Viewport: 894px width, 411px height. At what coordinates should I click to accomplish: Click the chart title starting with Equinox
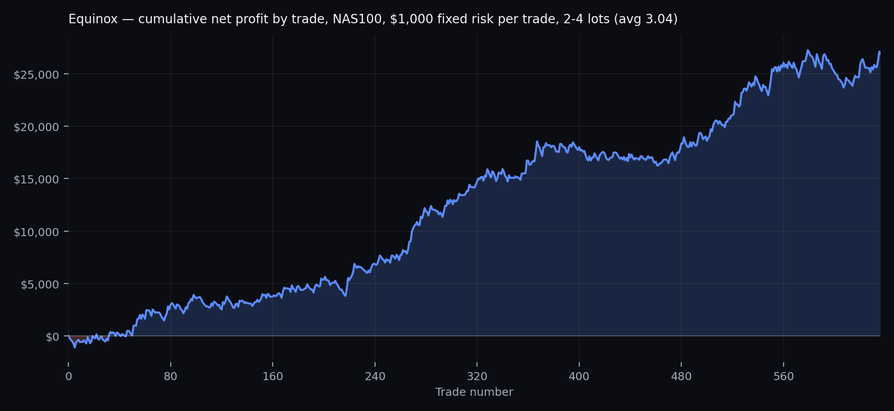point(373,19)
